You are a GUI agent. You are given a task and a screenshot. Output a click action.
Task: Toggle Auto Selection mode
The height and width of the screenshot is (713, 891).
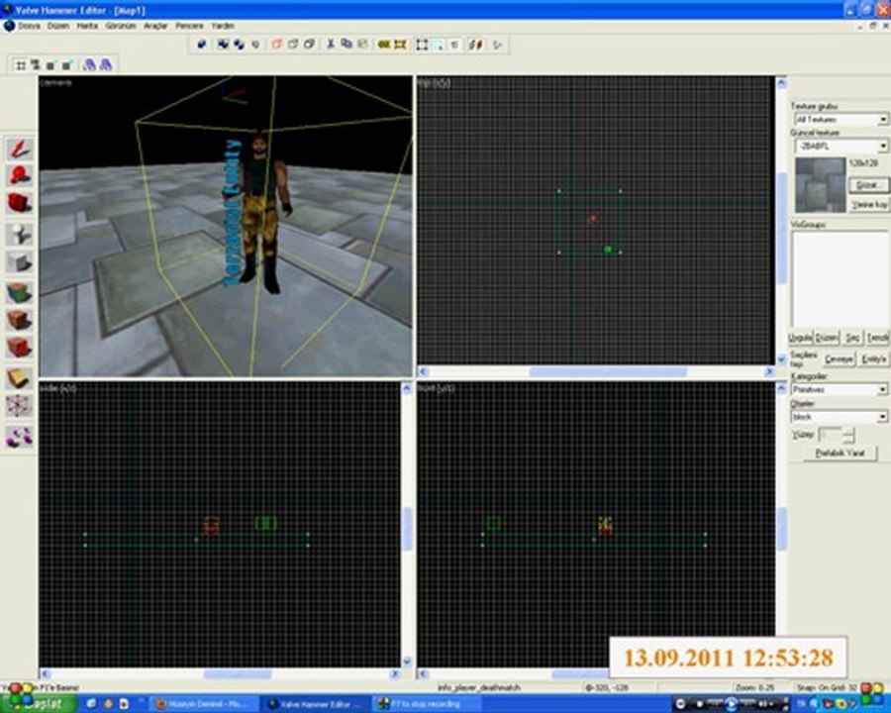pyautogui.click(x=439, y=45)
